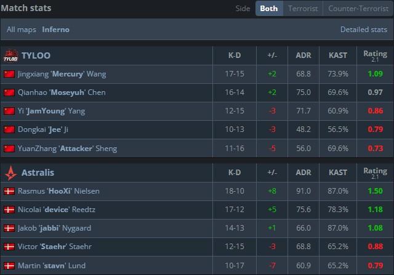
Task: Select the Inferno map tab
Action: pyautogui.click(x=55, y=30)
